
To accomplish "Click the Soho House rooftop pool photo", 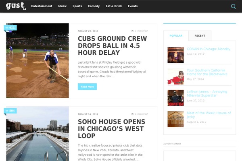I will pos(38,134).
